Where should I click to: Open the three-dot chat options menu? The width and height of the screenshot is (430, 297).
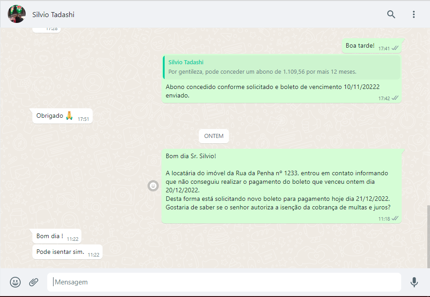pyautogui.click(x=413, y=14)
